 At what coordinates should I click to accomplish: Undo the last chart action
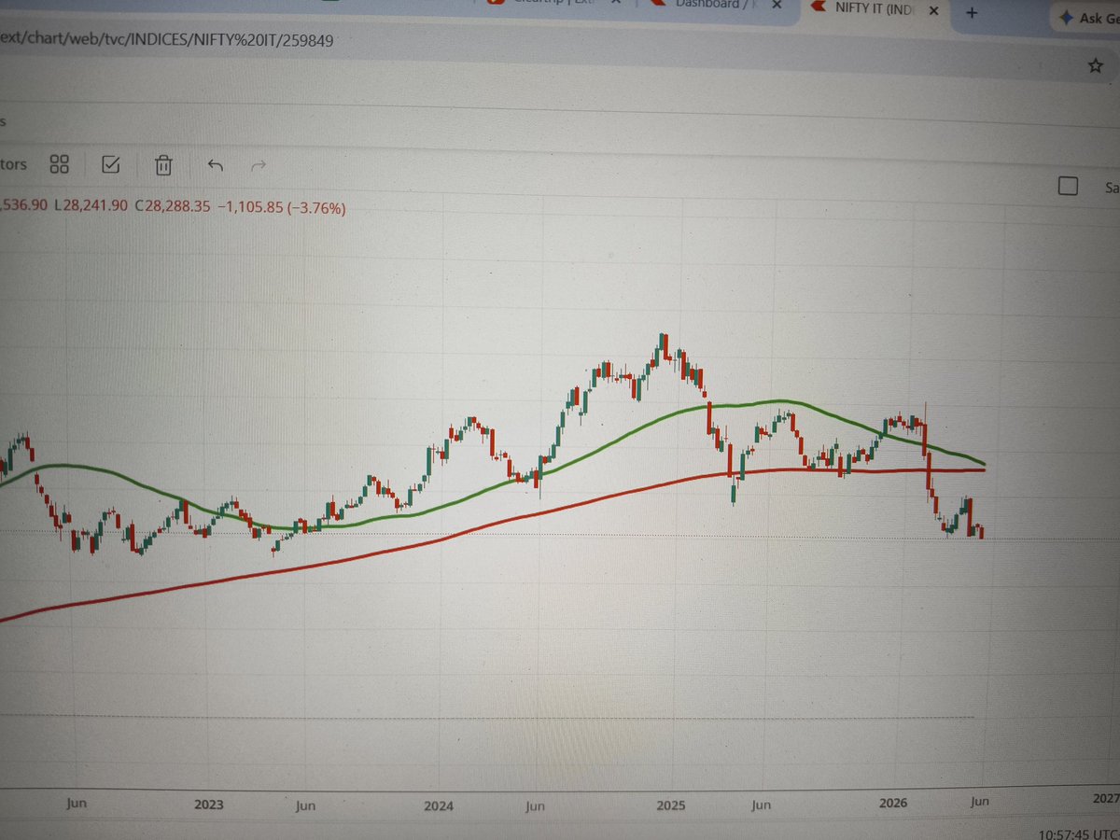[x=216, y=166]
